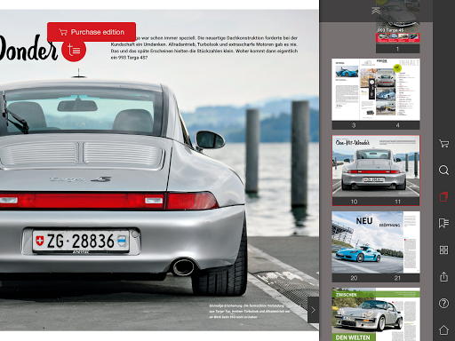Open the search magnifier tool

point(443,170)
